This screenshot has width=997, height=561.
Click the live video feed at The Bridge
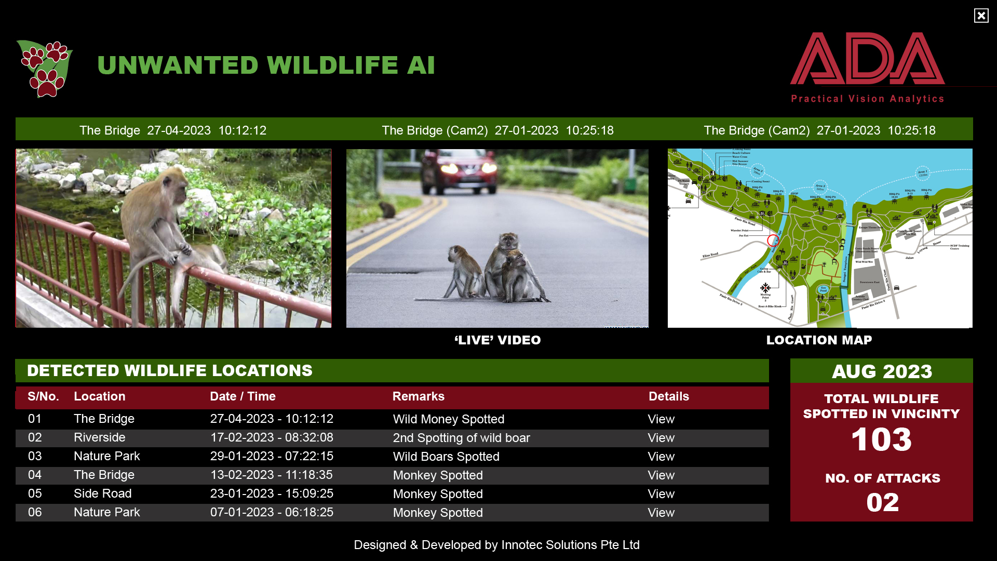tap(498, 238)
